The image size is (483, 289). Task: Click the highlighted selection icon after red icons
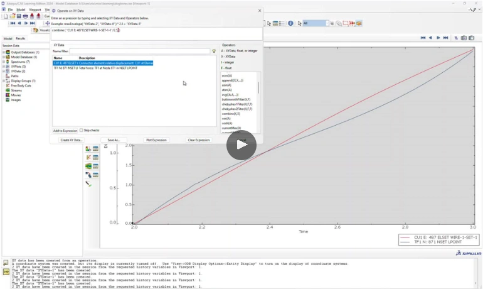[x=359, y=23]
